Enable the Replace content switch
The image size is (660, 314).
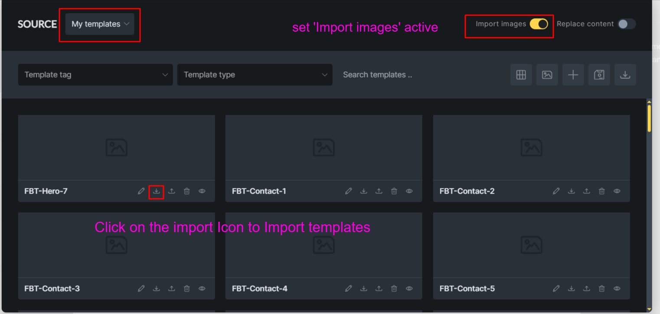[x=626, y=24]
